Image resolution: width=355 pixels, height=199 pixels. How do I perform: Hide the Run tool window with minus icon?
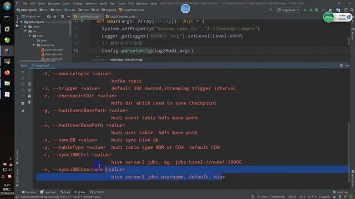347,65
